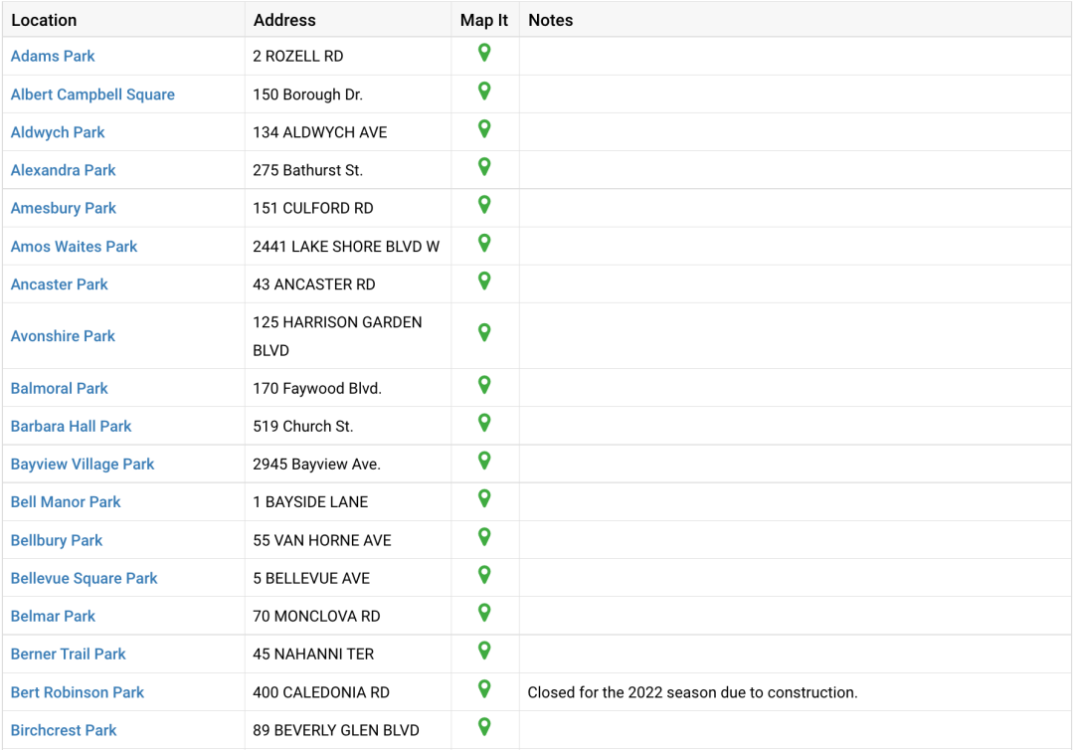Open map pin for Albert Campbell Square
The image size is (1074, 750).
[484, 92]
